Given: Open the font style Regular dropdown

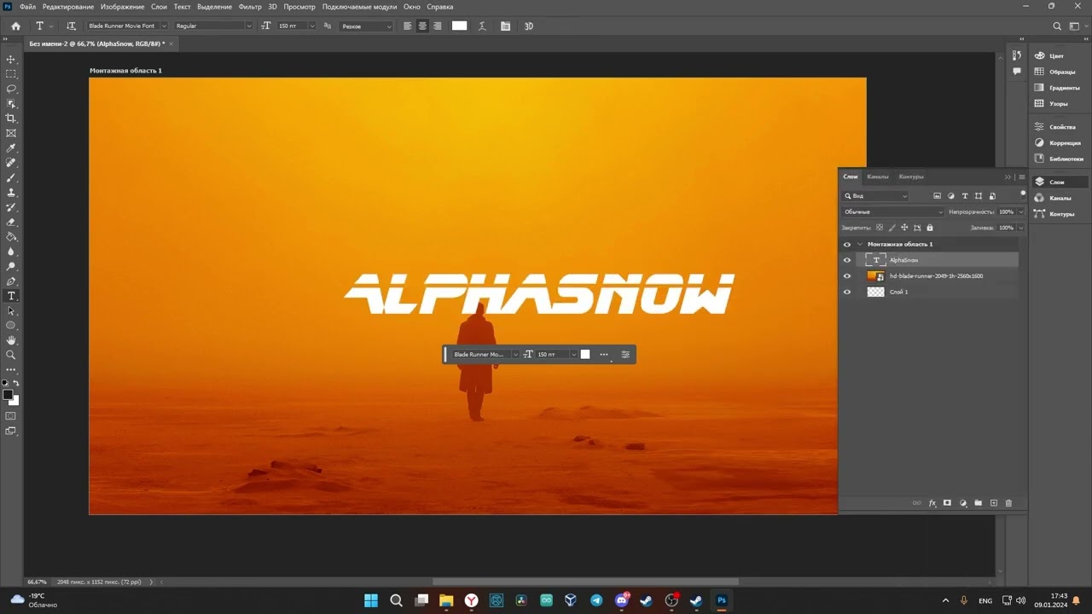Looking at the screenshot, I should point(249,26).
